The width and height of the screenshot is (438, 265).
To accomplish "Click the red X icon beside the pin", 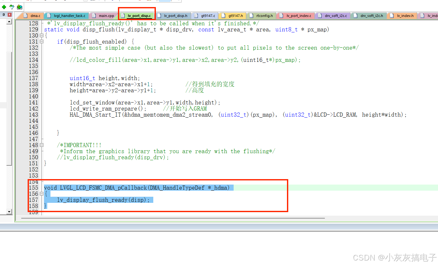I will pyautogui.click(x=9, y=15).
